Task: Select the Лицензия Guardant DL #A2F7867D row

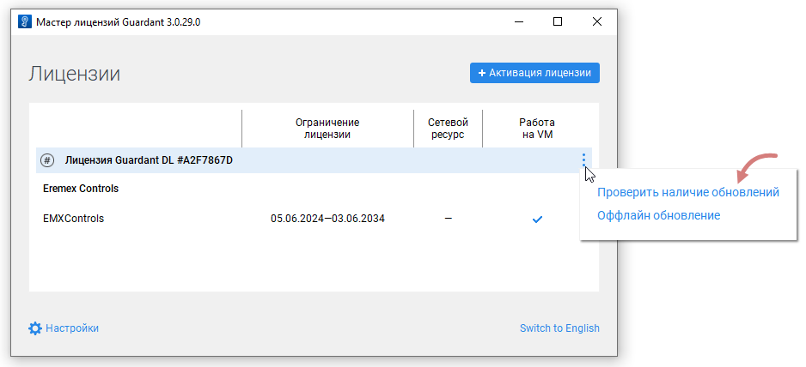Action: pos(314,160)
